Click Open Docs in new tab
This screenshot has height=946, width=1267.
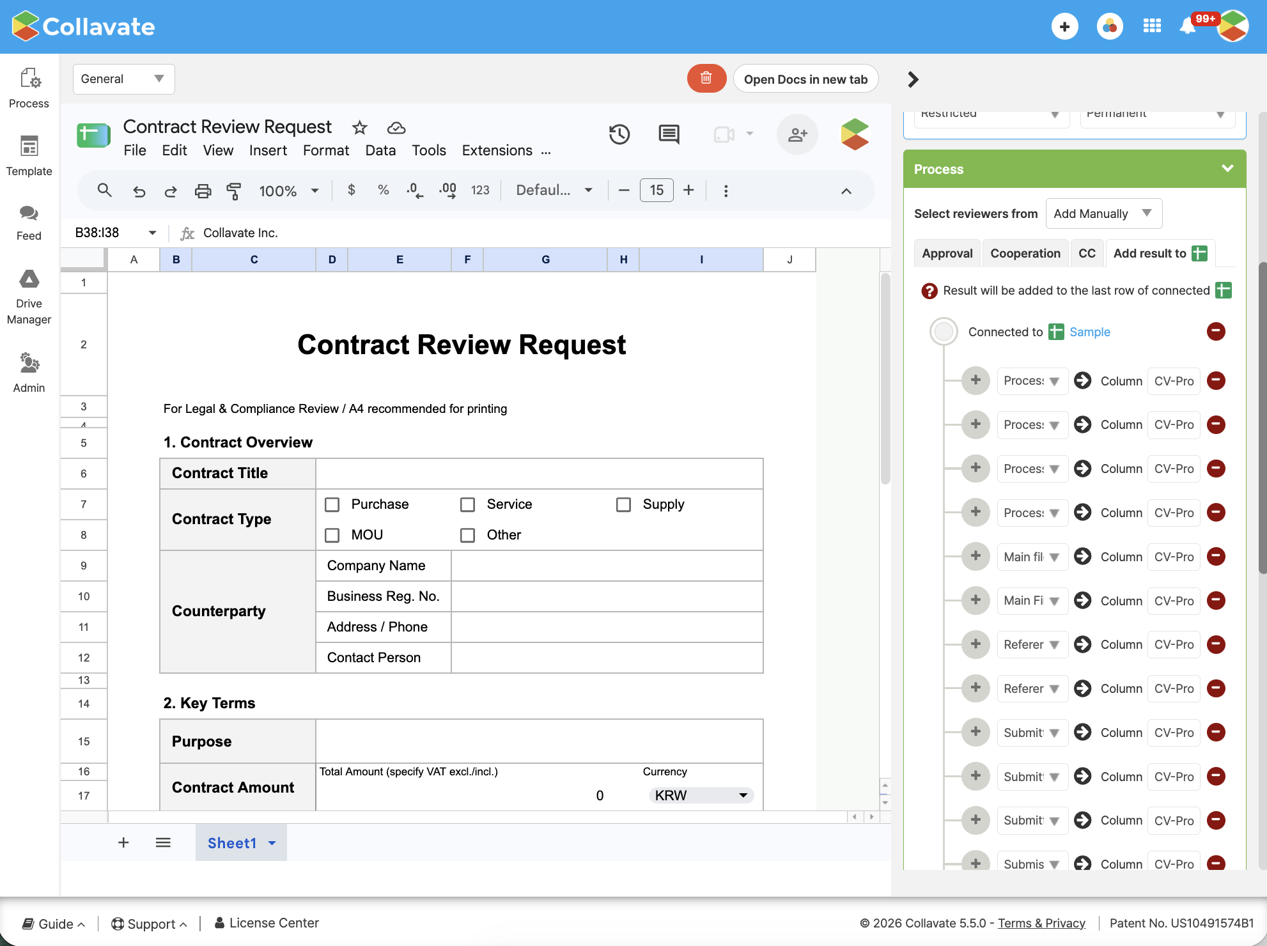(x=805, y=79)
